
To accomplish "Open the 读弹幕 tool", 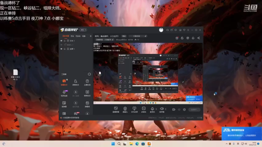I will click(64, 104).
